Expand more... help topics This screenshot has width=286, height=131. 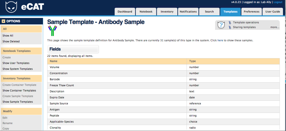[275, 27]
